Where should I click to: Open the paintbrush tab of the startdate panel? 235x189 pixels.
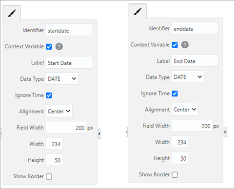pos(12,13)
